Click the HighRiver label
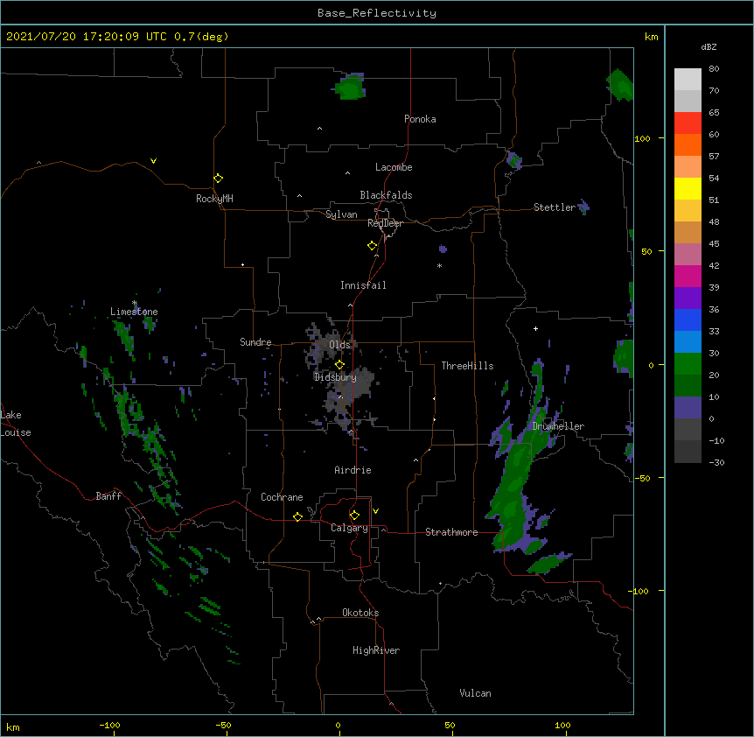The width and height of the screenshot is (754, 737). pyautogui.click(x=376, y=650)
